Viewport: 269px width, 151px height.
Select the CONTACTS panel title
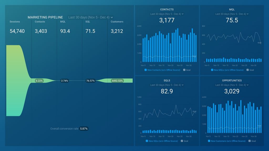coord(167,9)
